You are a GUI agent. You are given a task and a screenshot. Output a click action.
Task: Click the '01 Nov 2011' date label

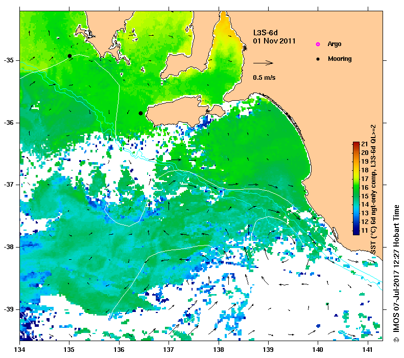click(x=274, y=41)
